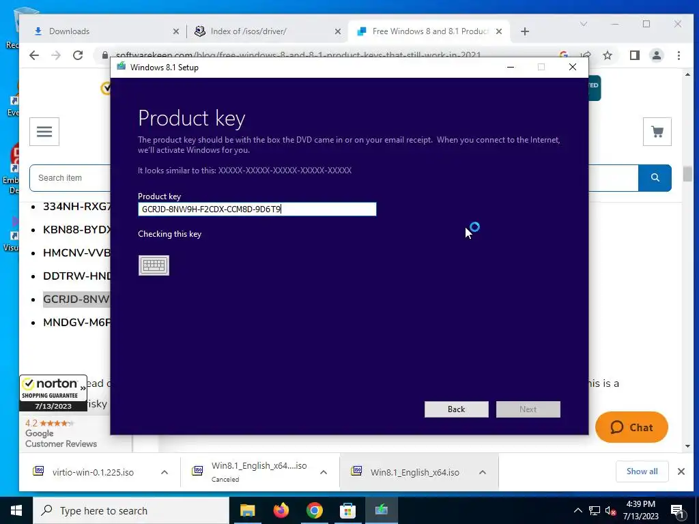
Task: Select the highlighted GCRJD-8NW key on webpage
Action: [76, 299]
